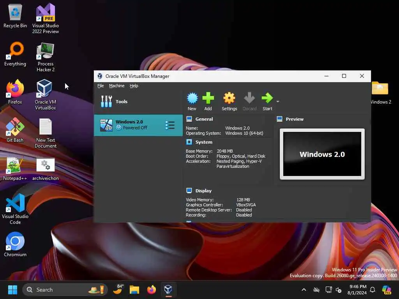Click the Everything search desktop icon

point(15,54)
